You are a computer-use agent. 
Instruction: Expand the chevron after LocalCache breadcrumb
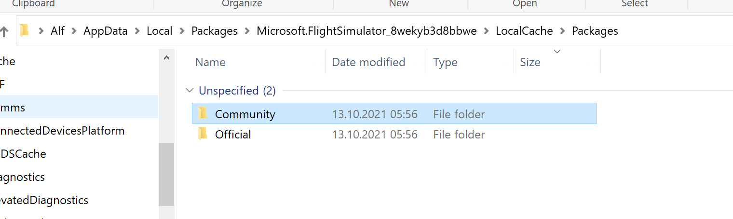click(x=562, y=31)
